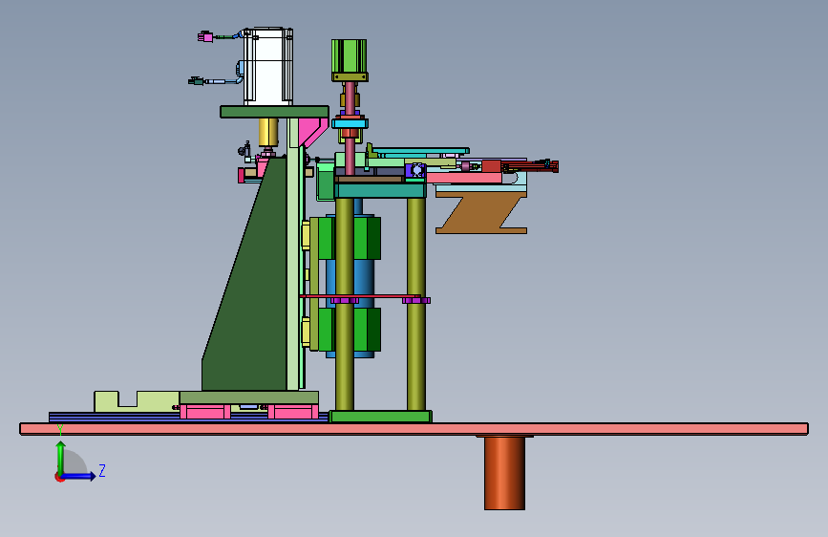Select the teal top plate over the two columns
This screenshot has height=537, width=828.
click(380, 191)
